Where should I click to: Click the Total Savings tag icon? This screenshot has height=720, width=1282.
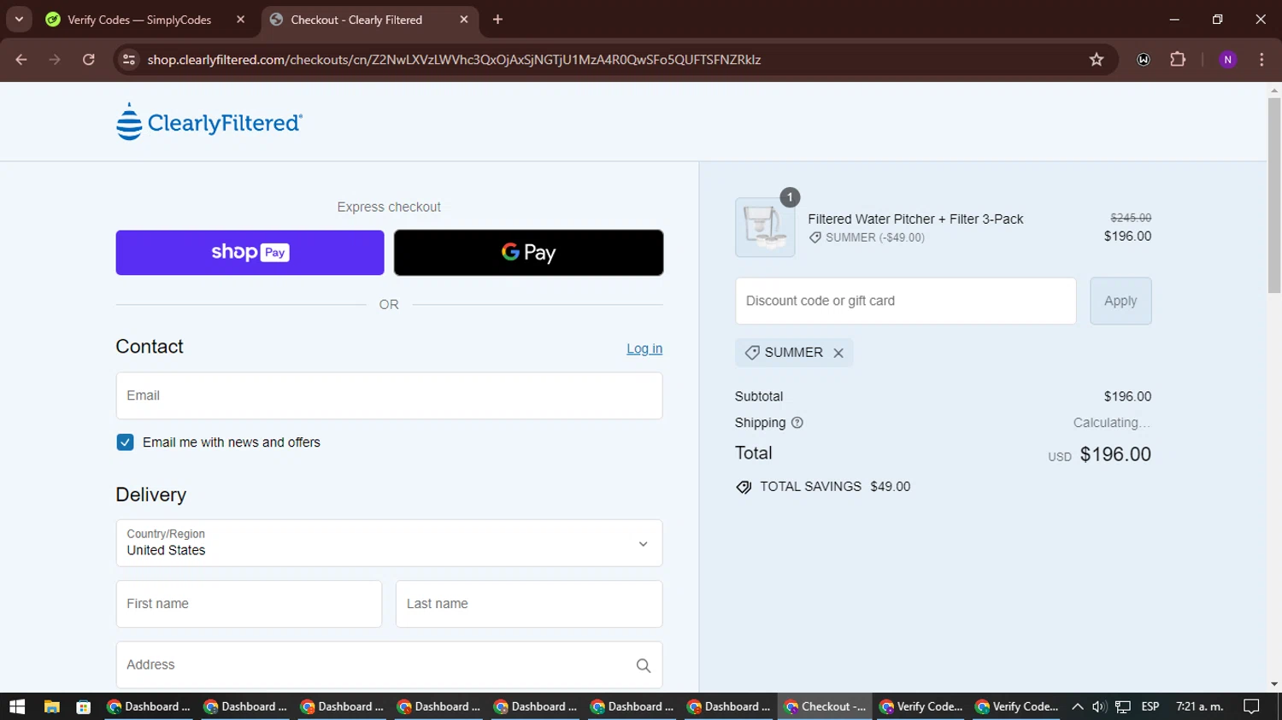[x=744, y=487]
